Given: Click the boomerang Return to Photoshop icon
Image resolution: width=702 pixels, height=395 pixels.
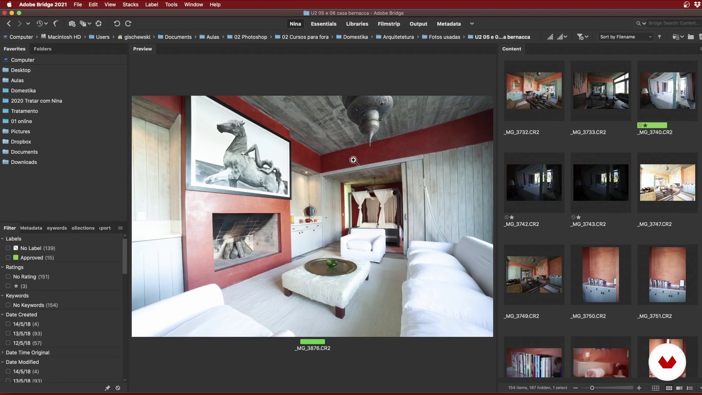Looking at the screenshot, I should pyautogui.click(x=56, y=23).
